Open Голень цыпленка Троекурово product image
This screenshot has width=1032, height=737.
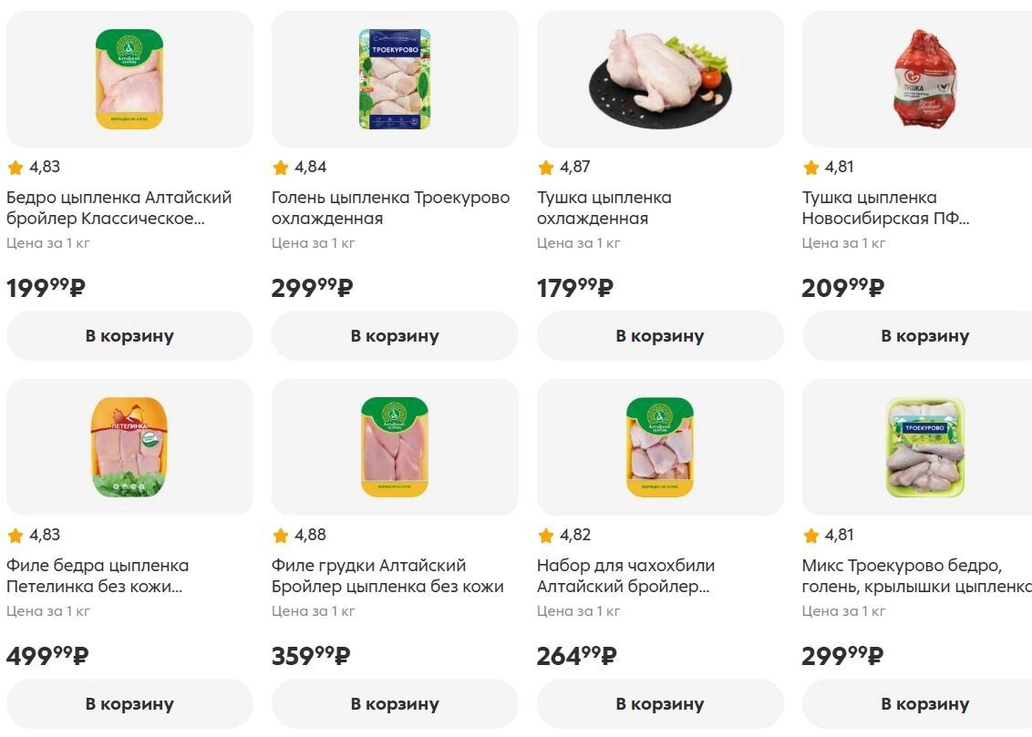click(395, 79)
